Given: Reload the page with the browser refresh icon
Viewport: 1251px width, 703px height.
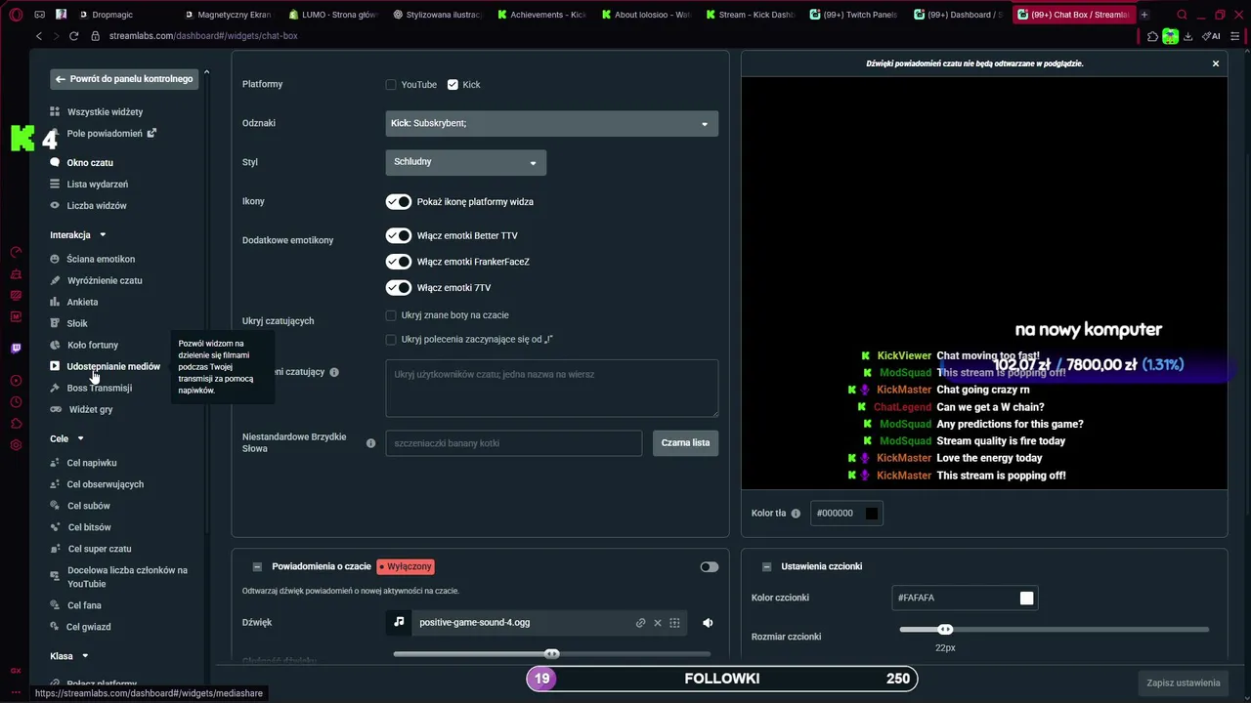Looking at the screenshot, I should click(x=73, y=36).
